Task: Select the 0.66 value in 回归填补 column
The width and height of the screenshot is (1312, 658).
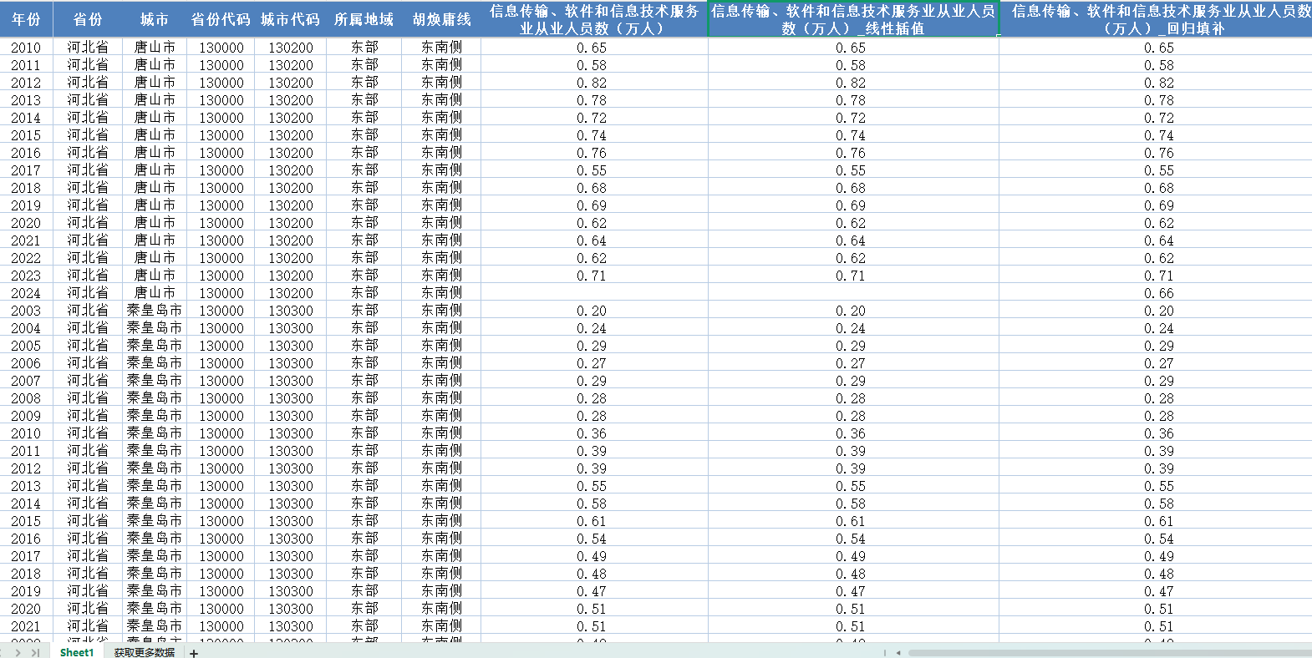Action: [x=1159, y=293]
